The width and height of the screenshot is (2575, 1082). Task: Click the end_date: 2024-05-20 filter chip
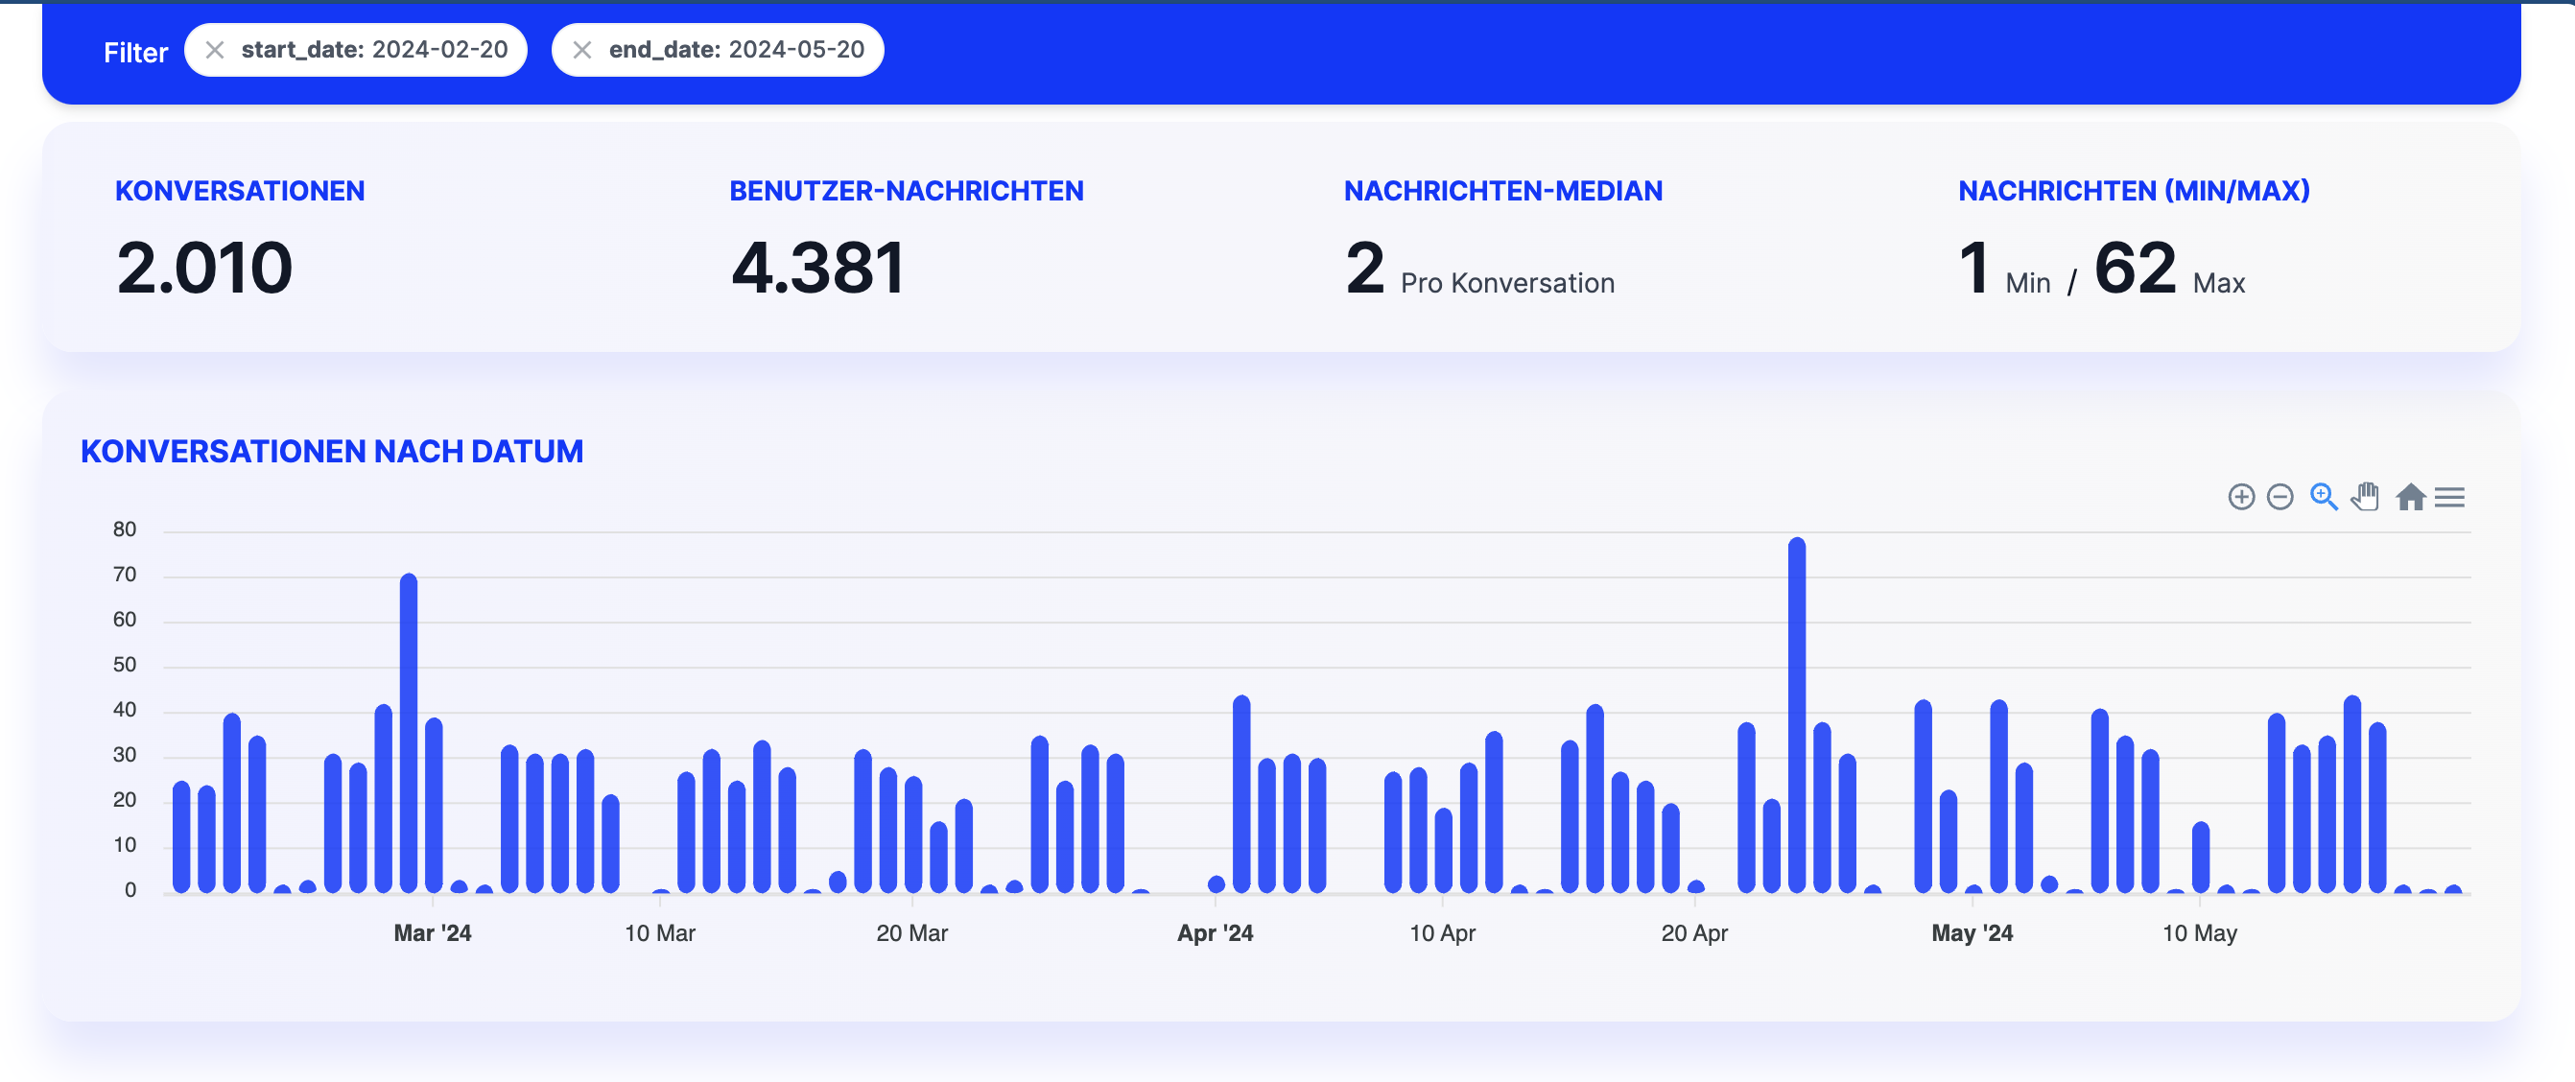736,50
